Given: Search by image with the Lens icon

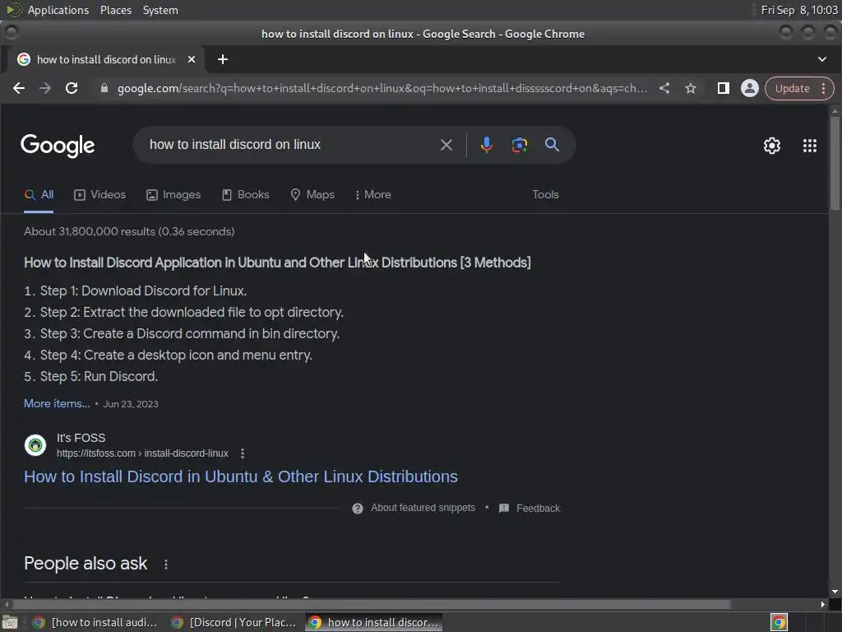Looking at the screenshot, I should click(520, 145).
